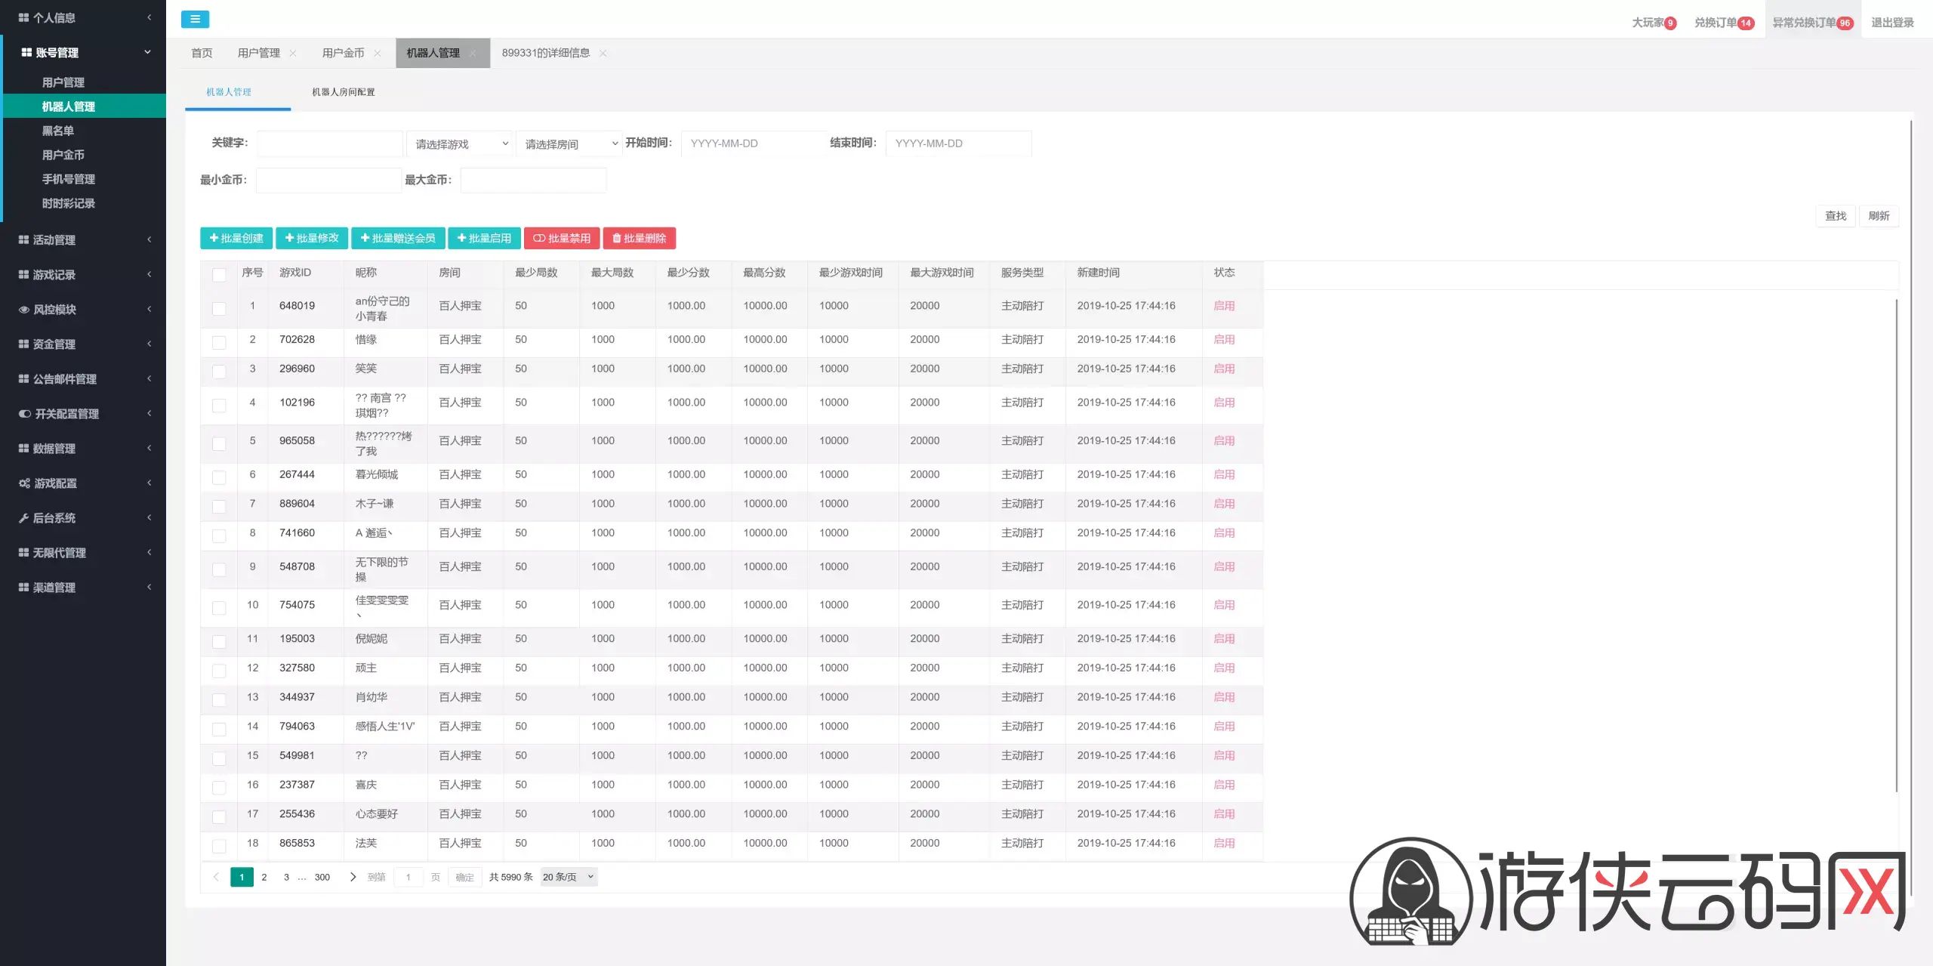Image resolution: width=1933 pixels, height=966 pixels.
Task: Click the 查找 search button
Action: click(1836, 216)
